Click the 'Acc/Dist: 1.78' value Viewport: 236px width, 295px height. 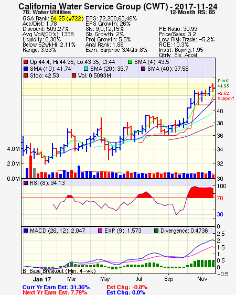[x=39, y=24]
